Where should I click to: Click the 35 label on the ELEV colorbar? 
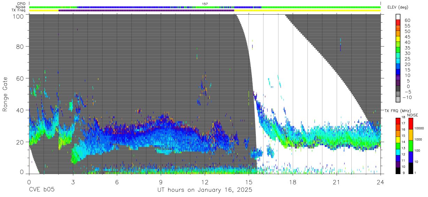click(407, 48)
